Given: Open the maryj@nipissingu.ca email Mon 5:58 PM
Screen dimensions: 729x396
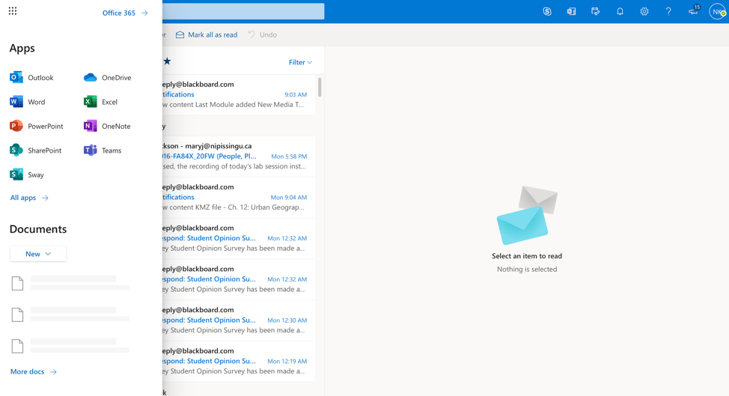Looking at the screenshot, I should (x=239, y=156).
